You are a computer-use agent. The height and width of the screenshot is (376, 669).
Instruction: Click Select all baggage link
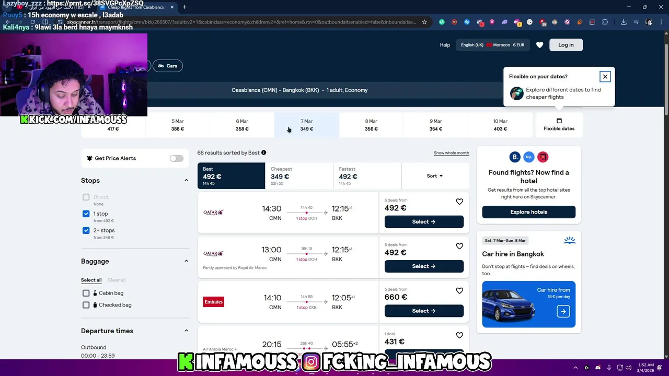coord(91,280)
